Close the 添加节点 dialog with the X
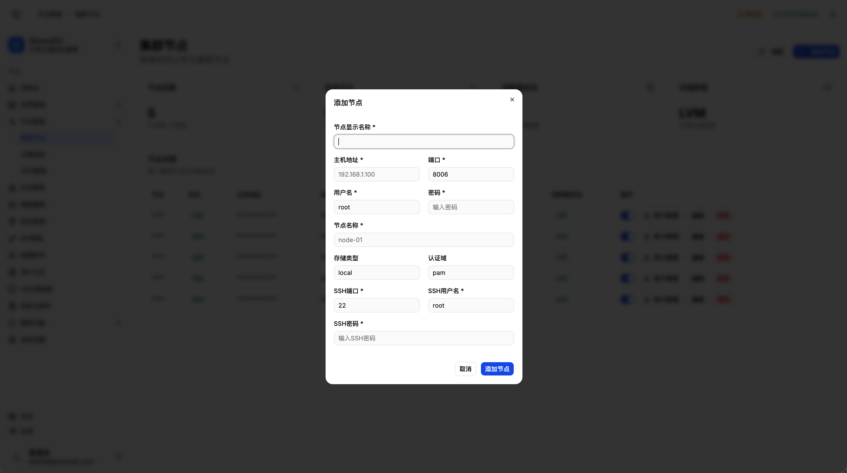The width and height of the screenshot is (847, 473). point(512,100)
